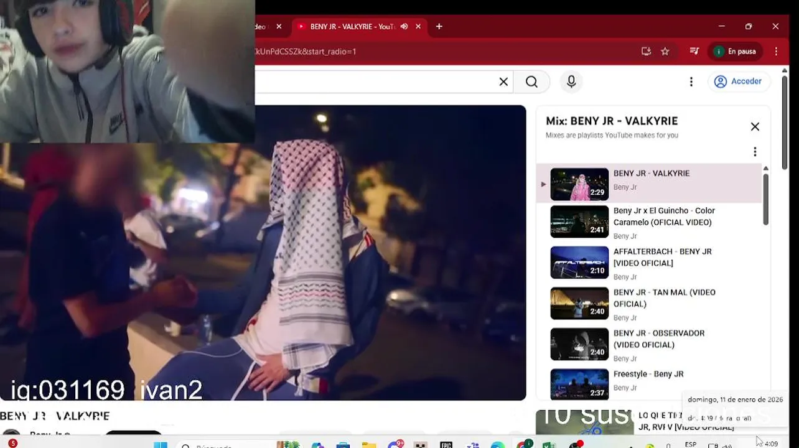The height and width of the screenshot is (448, 799).
Task: Click the URL text in the address bar
Action: pos(306,52)
